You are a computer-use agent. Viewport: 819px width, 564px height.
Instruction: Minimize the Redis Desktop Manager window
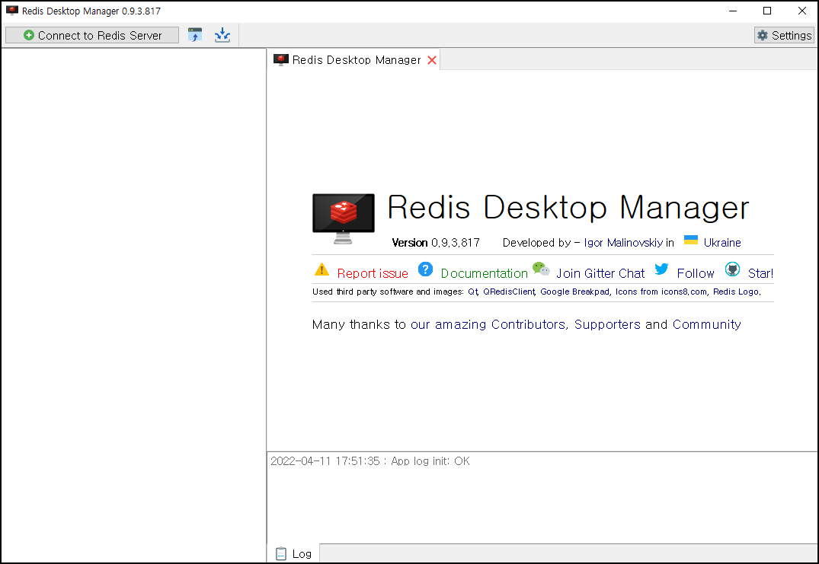point(733,11)
